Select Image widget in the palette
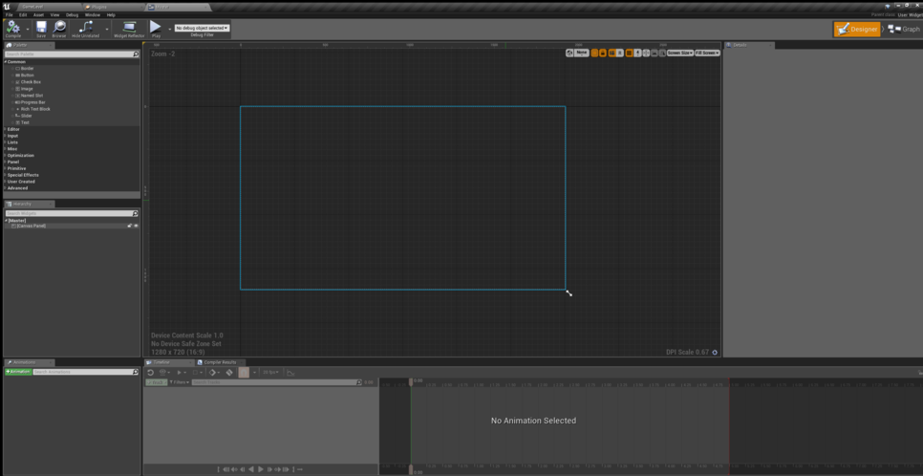Screen dimensions: 923x476 point(27,88)
